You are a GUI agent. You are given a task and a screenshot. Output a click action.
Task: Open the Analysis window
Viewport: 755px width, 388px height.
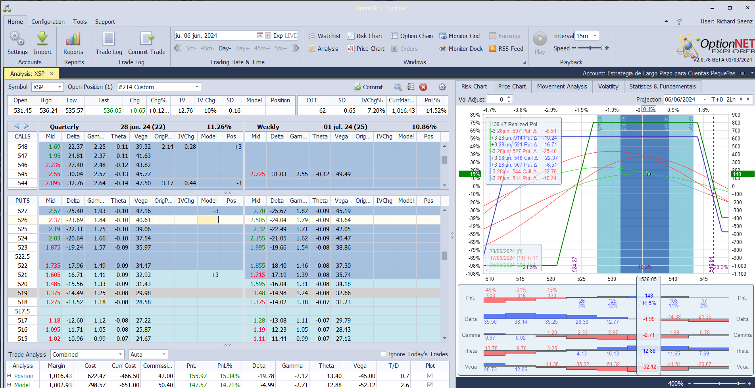click(x=323, y=48)
